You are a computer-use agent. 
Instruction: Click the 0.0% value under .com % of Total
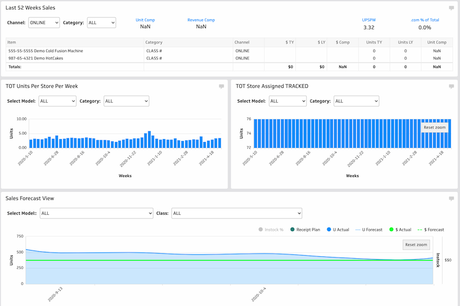click(x=425, y=27)
